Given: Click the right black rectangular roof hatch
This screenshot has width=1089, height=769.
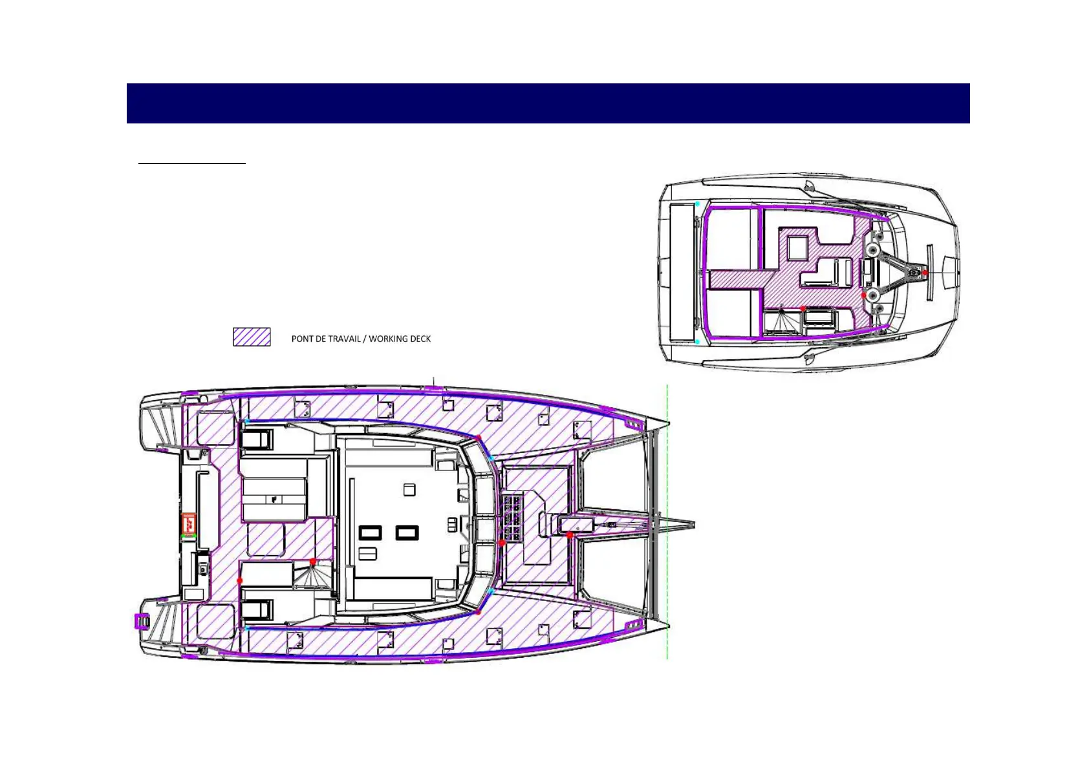Looking at the screenshot, I should pyautogui.click(x=407, y=533).
